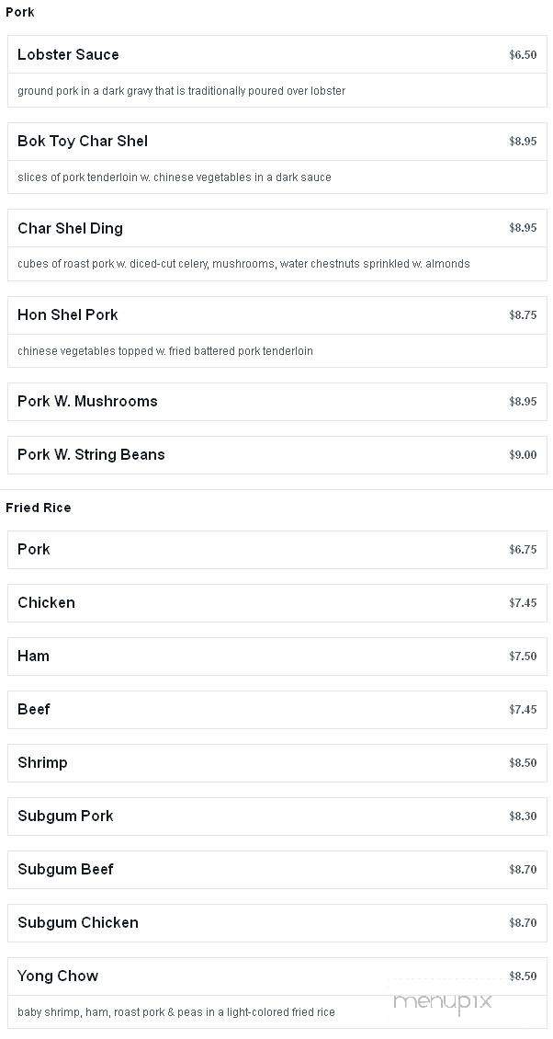The image size is (553, 1039).
Task: Select the Pork section heading
Action: pyautogui.click(x=20, y=12)
